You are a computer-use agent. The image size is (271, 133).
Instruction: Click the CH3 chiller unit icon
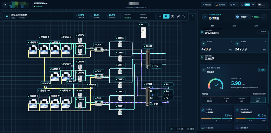click(x=99, y=49)
